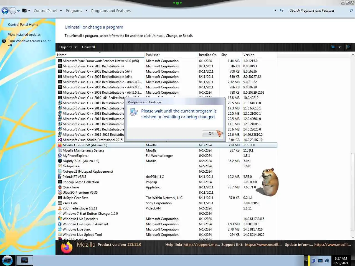Image resolution: width=355 pixels, height=266 pixels.
Task: Open the Support link www.mozill... URL
Action: pos(263,245)
